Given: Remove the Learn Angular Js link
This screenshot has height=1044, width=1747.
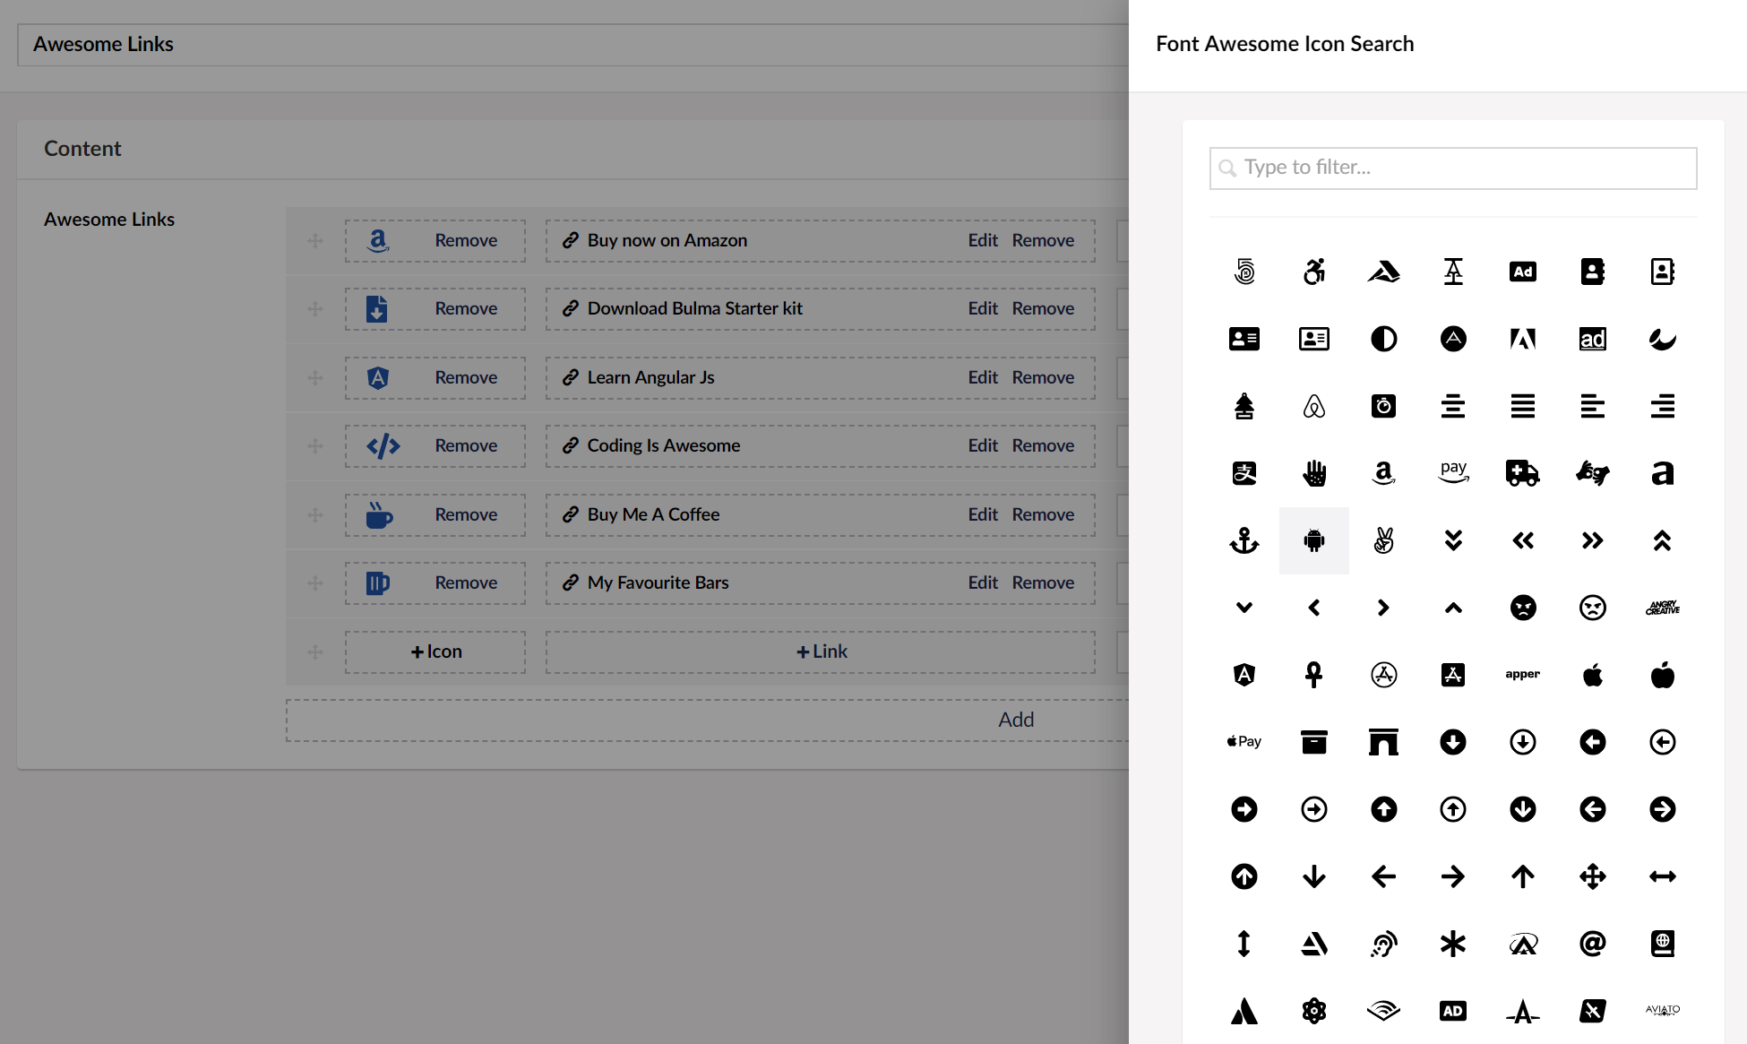Looking at the screenshot, I should 1043,377.
